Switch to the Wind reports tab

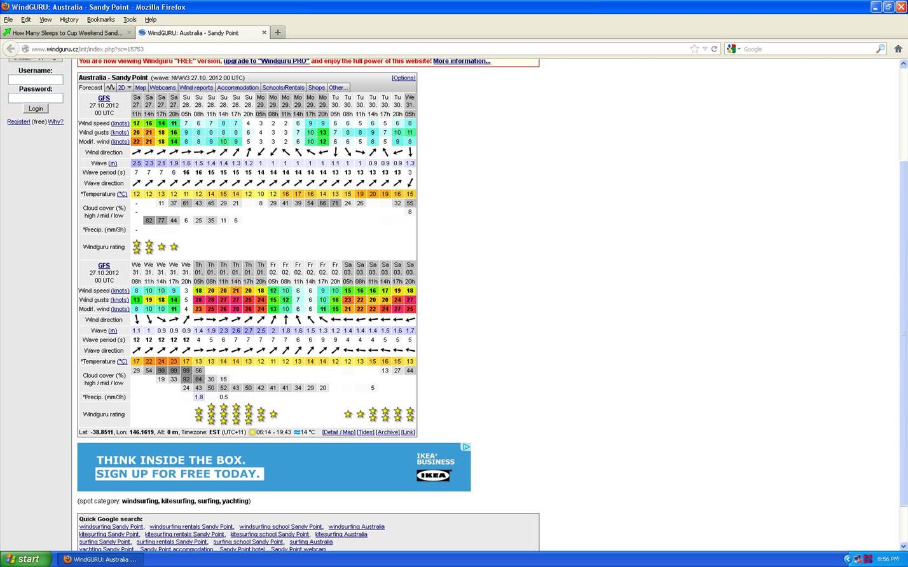coord(196,88)
